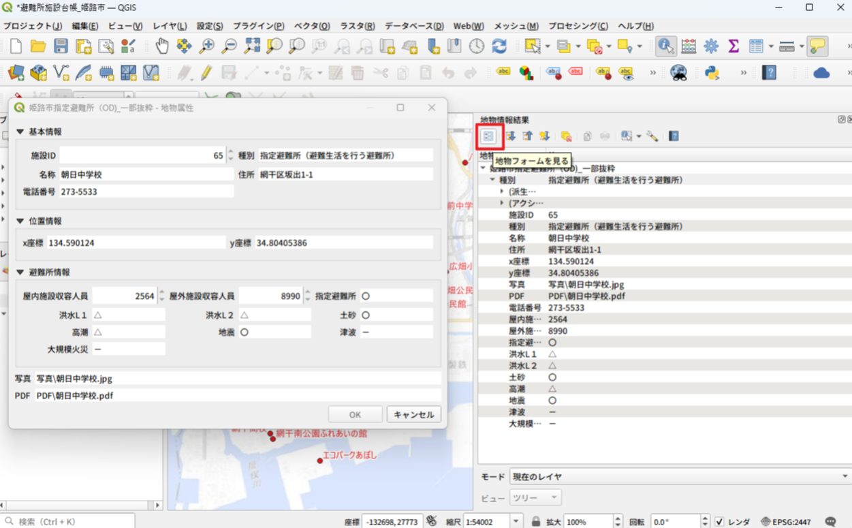The image size is (852, 528).
Task: Click the Refresh map icon
Action: pyautogui.click(x=499, y=46)
